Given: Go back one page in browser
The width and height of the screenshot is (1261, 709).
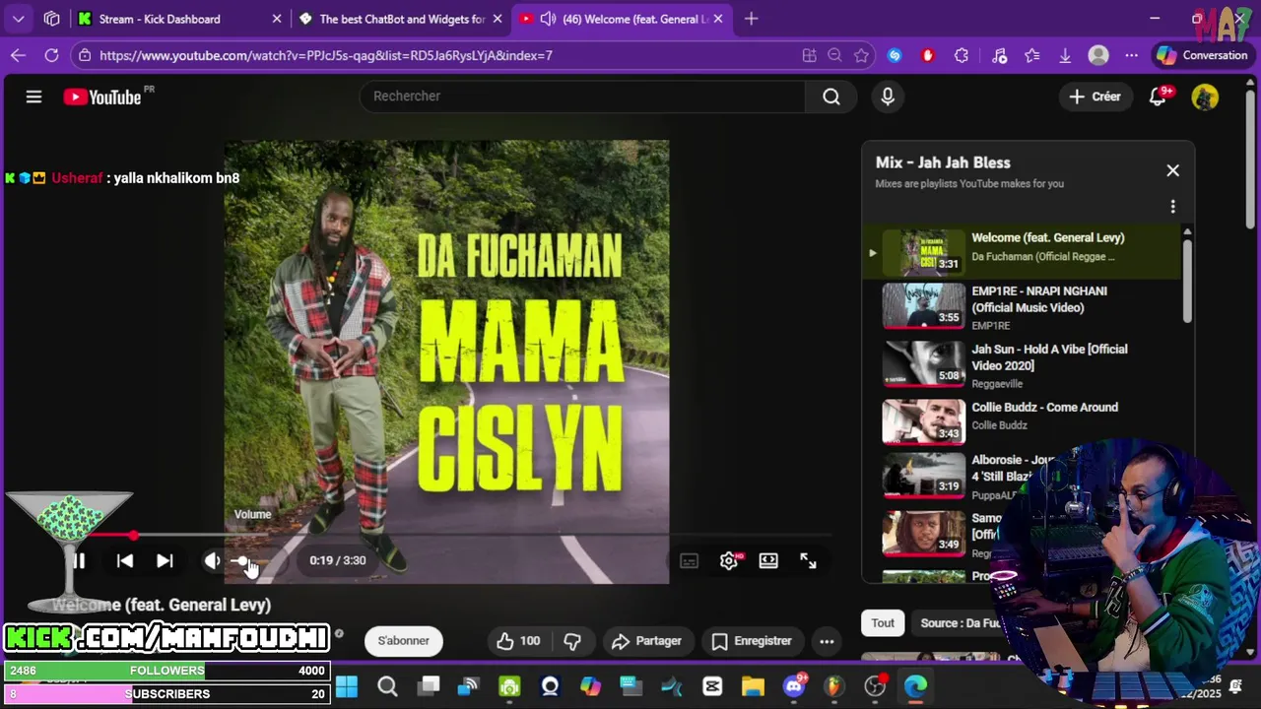Looking at the screenshot, I should pos(18,55).
